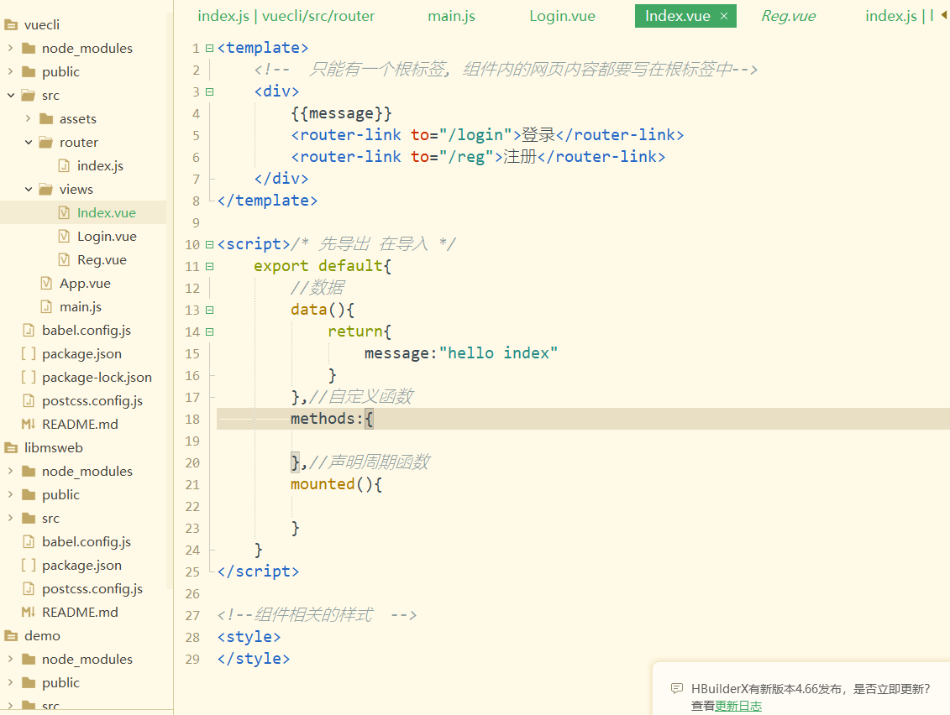950x715 pixels.
Task: Expand the vuecli node_modules folder
Action: (x=10, y=48)
